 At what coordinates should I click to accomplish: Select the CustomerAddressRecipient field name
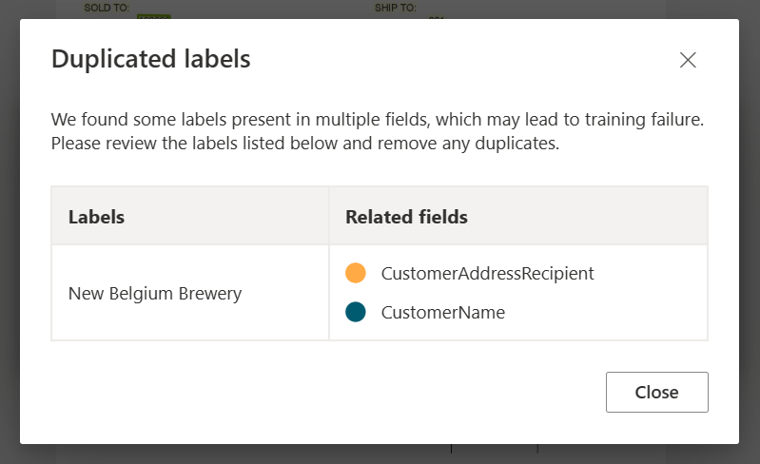(x=487, y=273)
